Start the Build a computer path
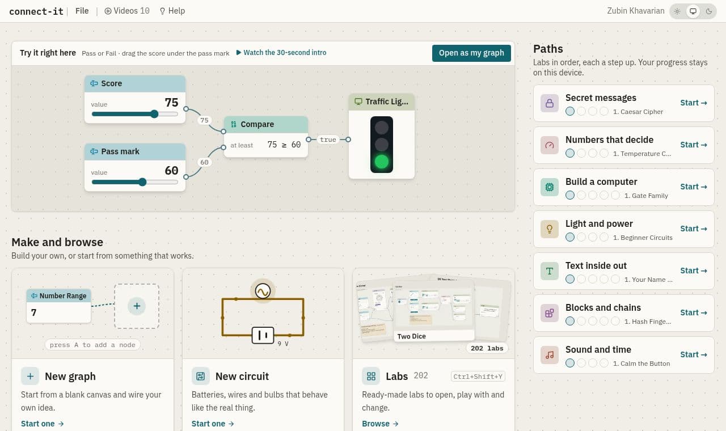The image size is (726, 431). click(694, 187)
